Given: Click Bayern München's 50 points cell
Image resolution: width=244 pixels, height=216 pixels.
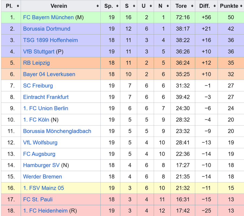Looking at the screenshot, I should click(231, 17).
